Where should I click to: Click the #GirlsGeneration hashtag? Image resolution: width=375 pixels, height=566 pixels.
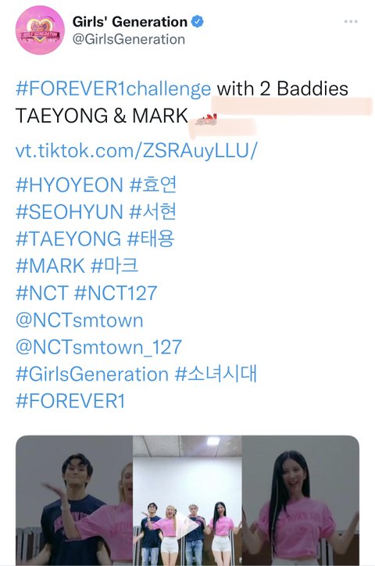click(x=92, y=374)
